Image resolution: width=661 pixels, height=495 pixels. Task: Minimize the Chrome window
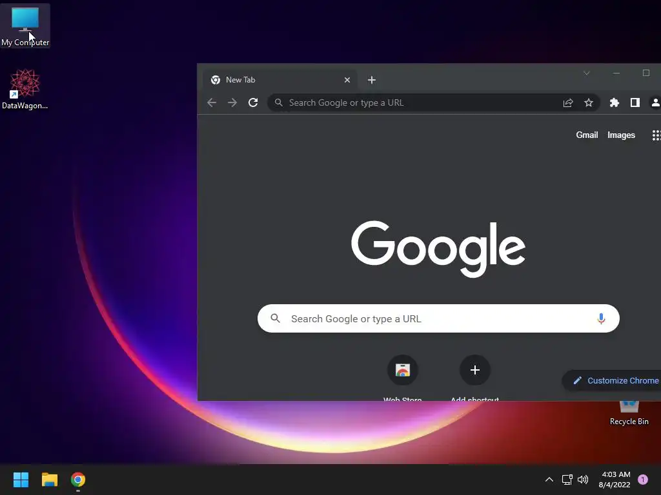[616, 73]
